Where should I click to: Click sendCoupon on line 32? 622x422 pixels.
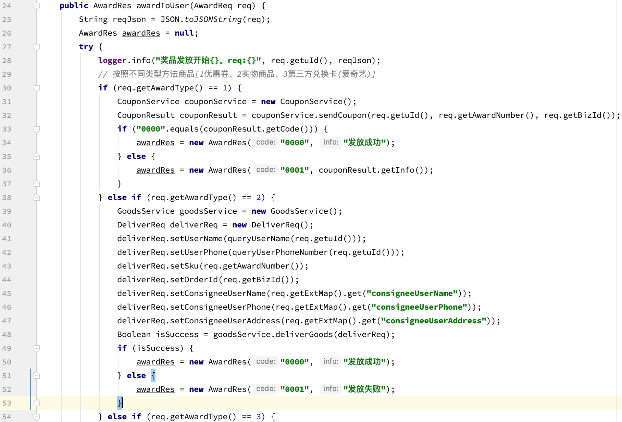point(343,115)
